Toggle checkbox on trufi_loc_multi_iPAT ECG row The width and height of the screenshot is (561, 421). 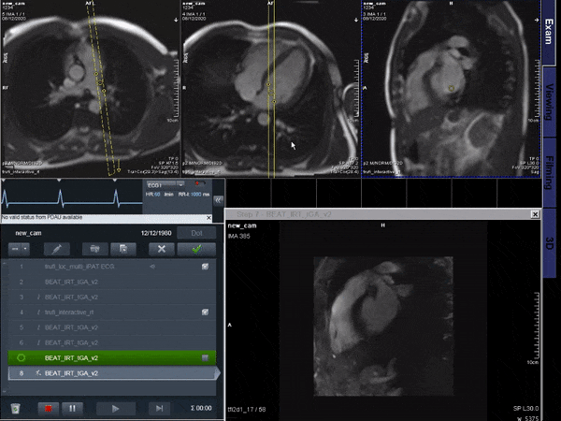(204, 267)
